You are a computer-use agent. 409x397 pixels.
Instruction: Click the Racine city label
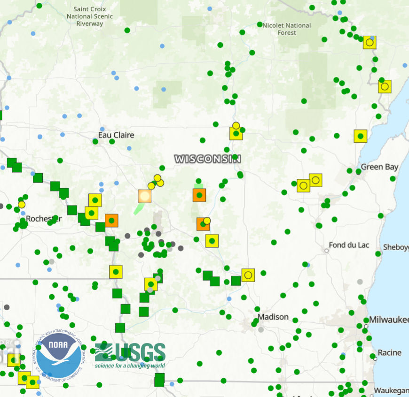pos(390,352)
